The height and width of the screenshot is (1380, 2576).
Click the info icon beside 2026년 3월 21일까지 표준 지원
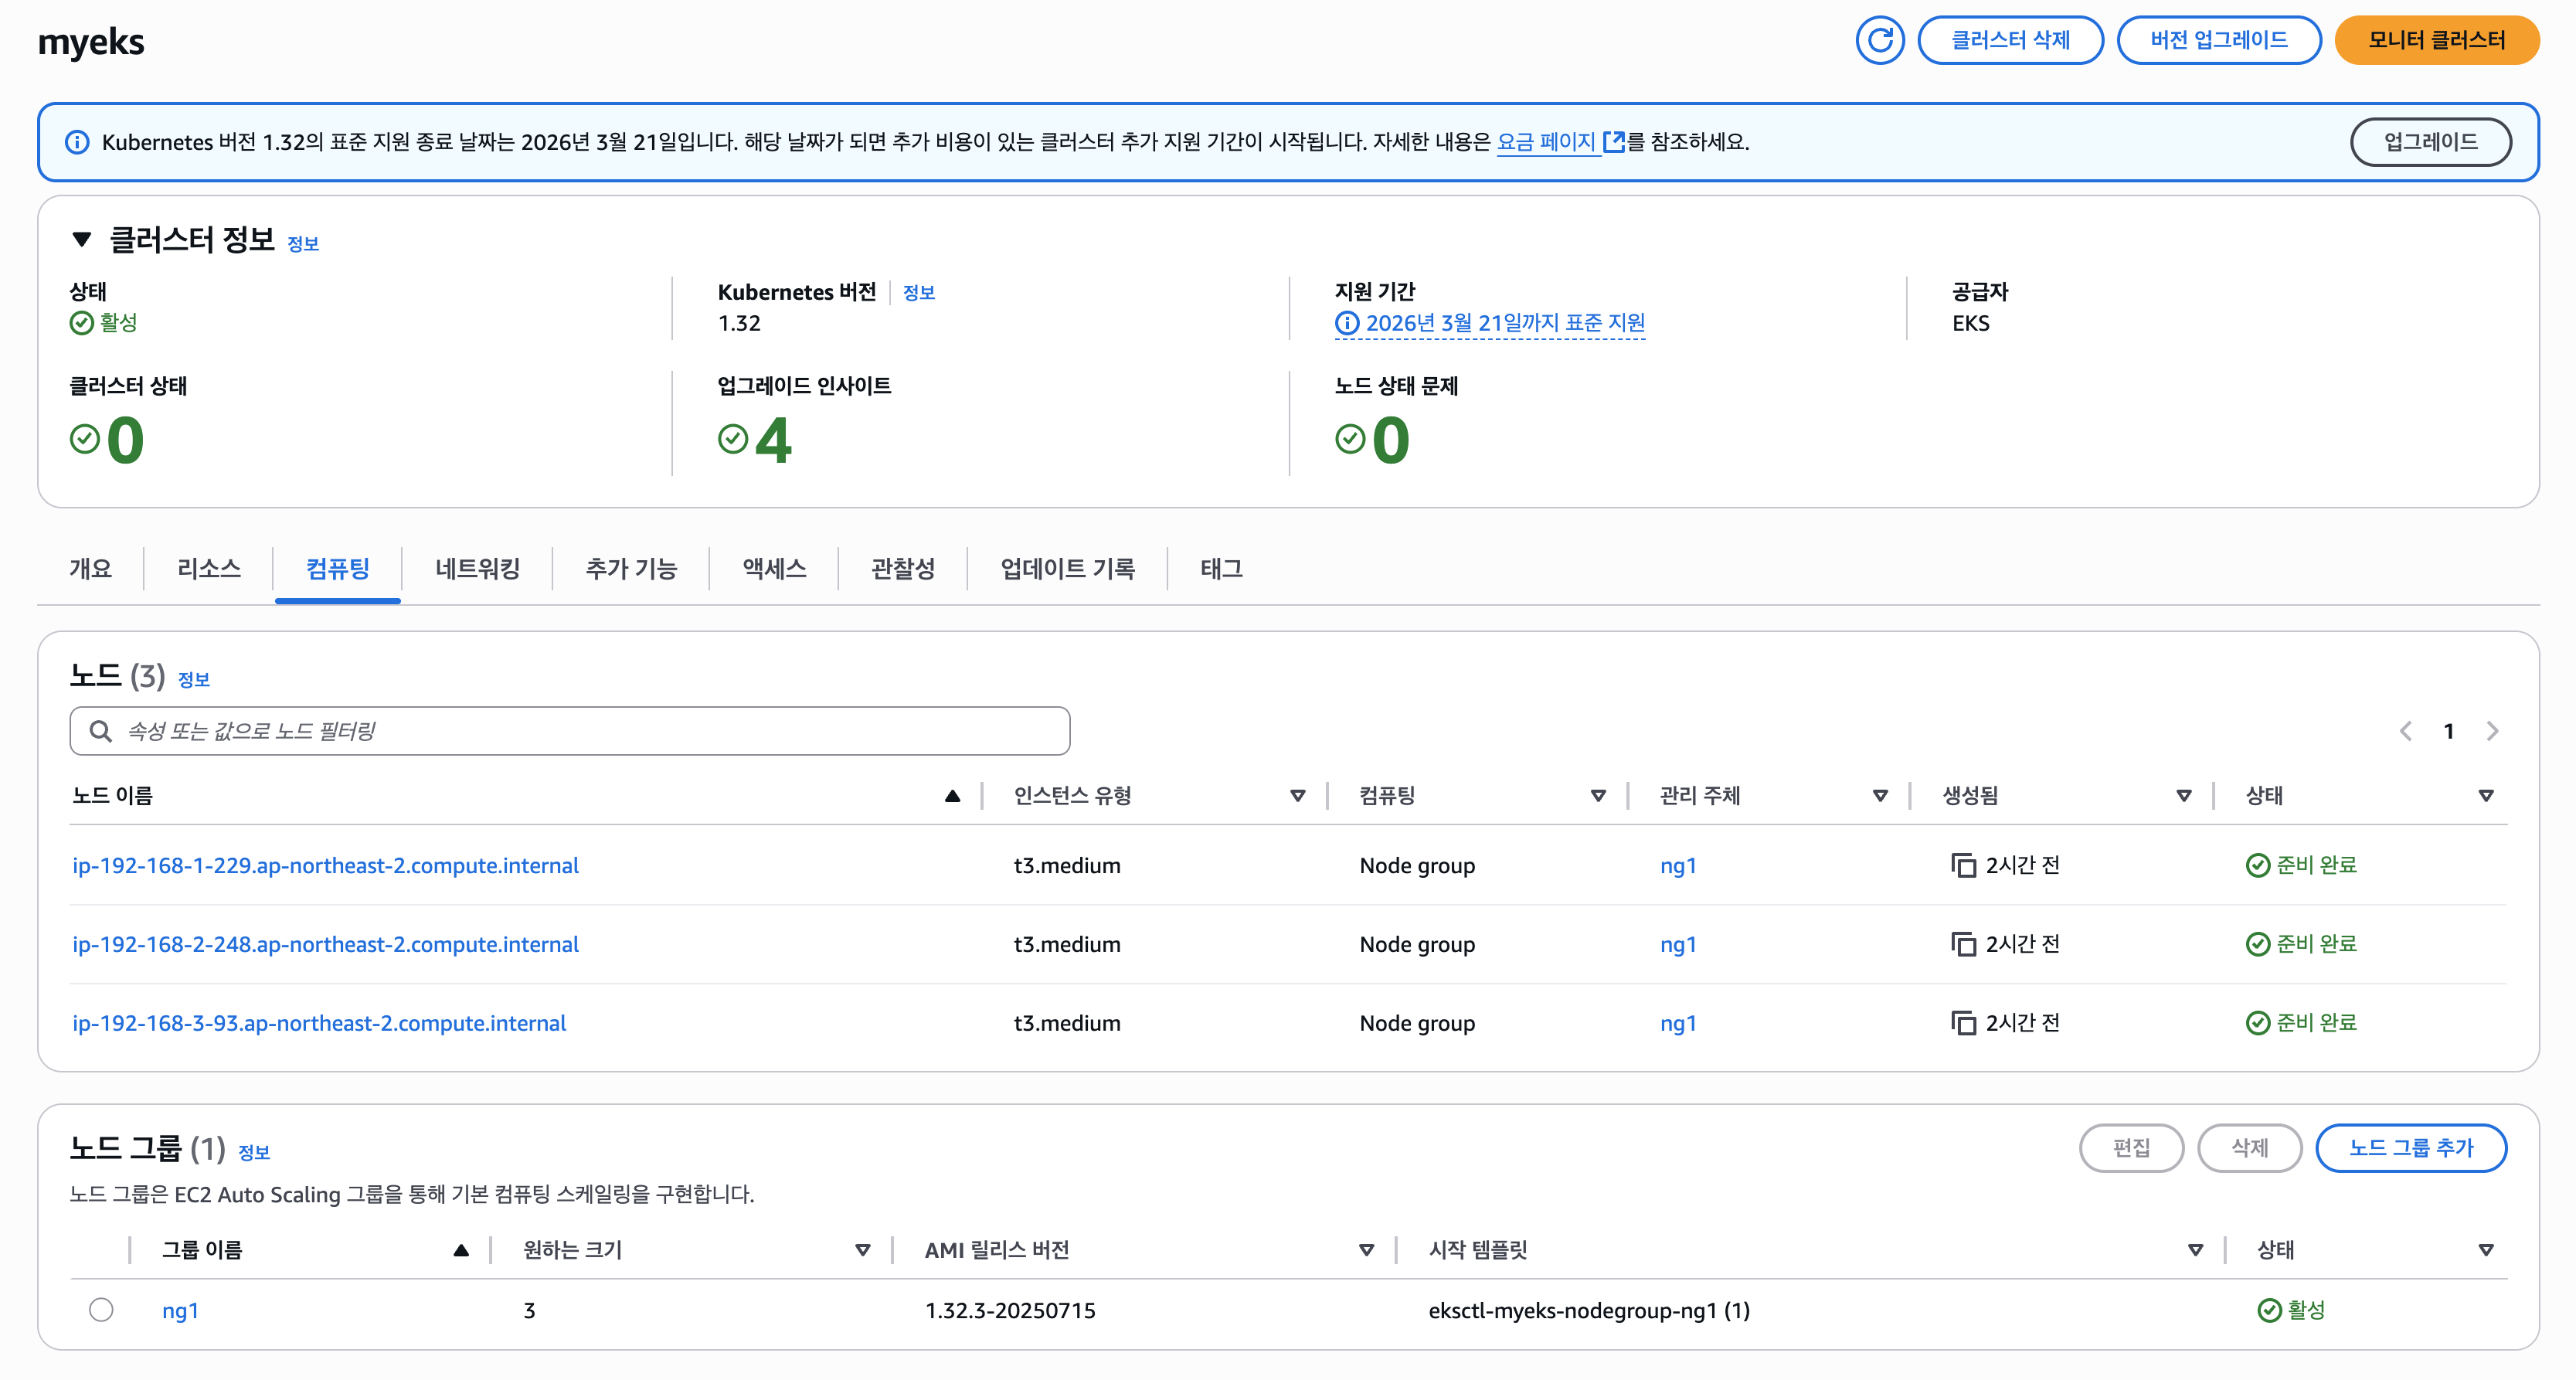click(1347, 323)
